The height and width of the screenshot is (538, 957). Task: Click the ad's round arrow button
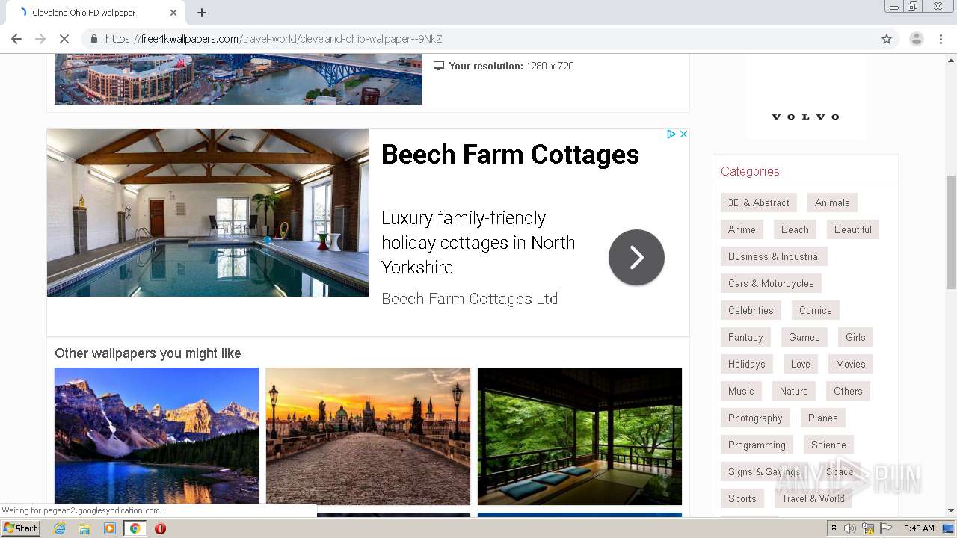pyautogui.click(x=636, y=257)
